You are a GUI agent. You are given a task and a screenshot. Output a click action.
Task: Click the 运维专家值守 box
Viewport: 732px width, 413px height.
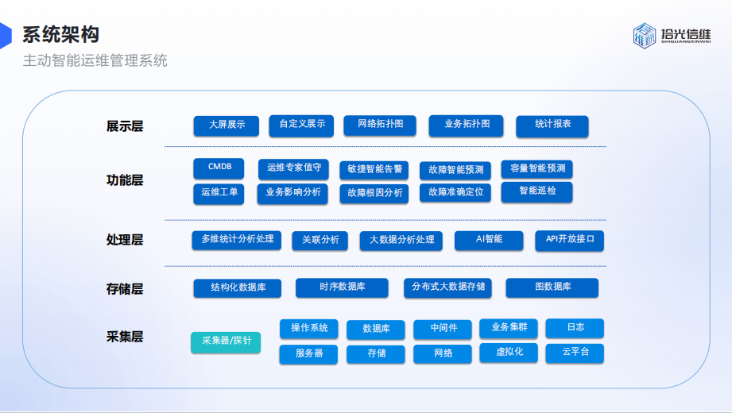coord(293,169)
